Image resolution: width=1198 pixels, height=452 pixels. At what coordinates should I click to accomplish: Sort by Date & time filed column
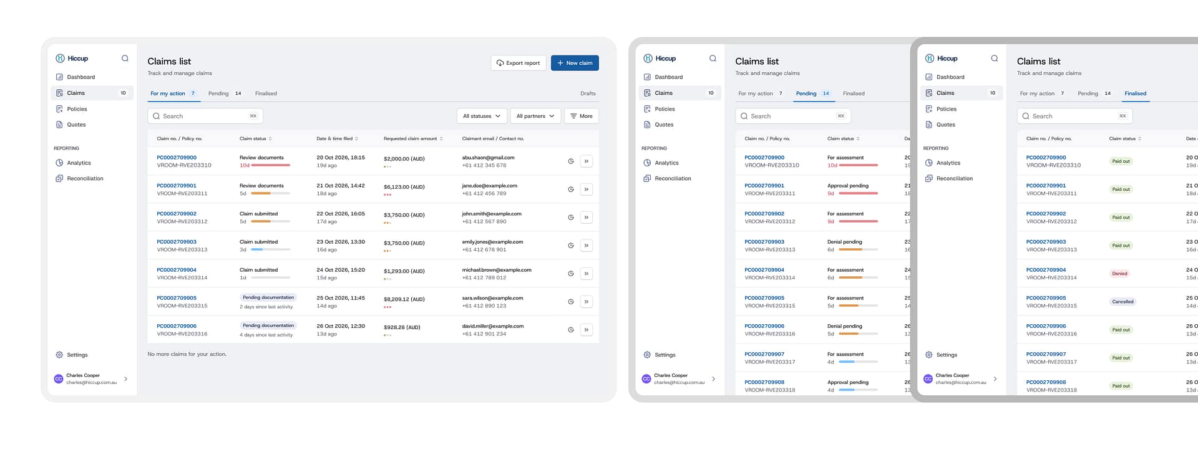[x=356, y=139]
